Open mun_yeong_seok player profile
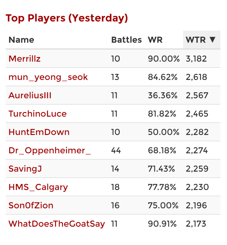This screenshot has width=227, height=245. (x=48, y=77)
